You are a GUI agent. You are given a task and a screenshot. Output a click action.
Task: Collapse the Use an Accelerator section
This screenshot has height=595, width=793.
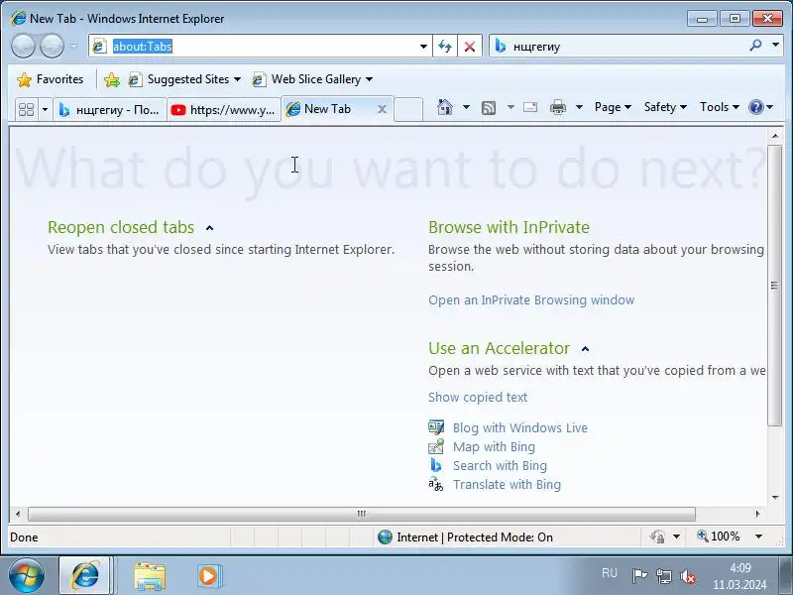point(585,349)
